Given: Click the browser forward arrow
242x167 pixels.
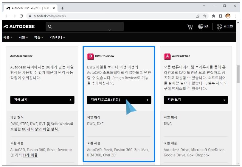Looking at the screenshot, I should click(x=14, y=16).
